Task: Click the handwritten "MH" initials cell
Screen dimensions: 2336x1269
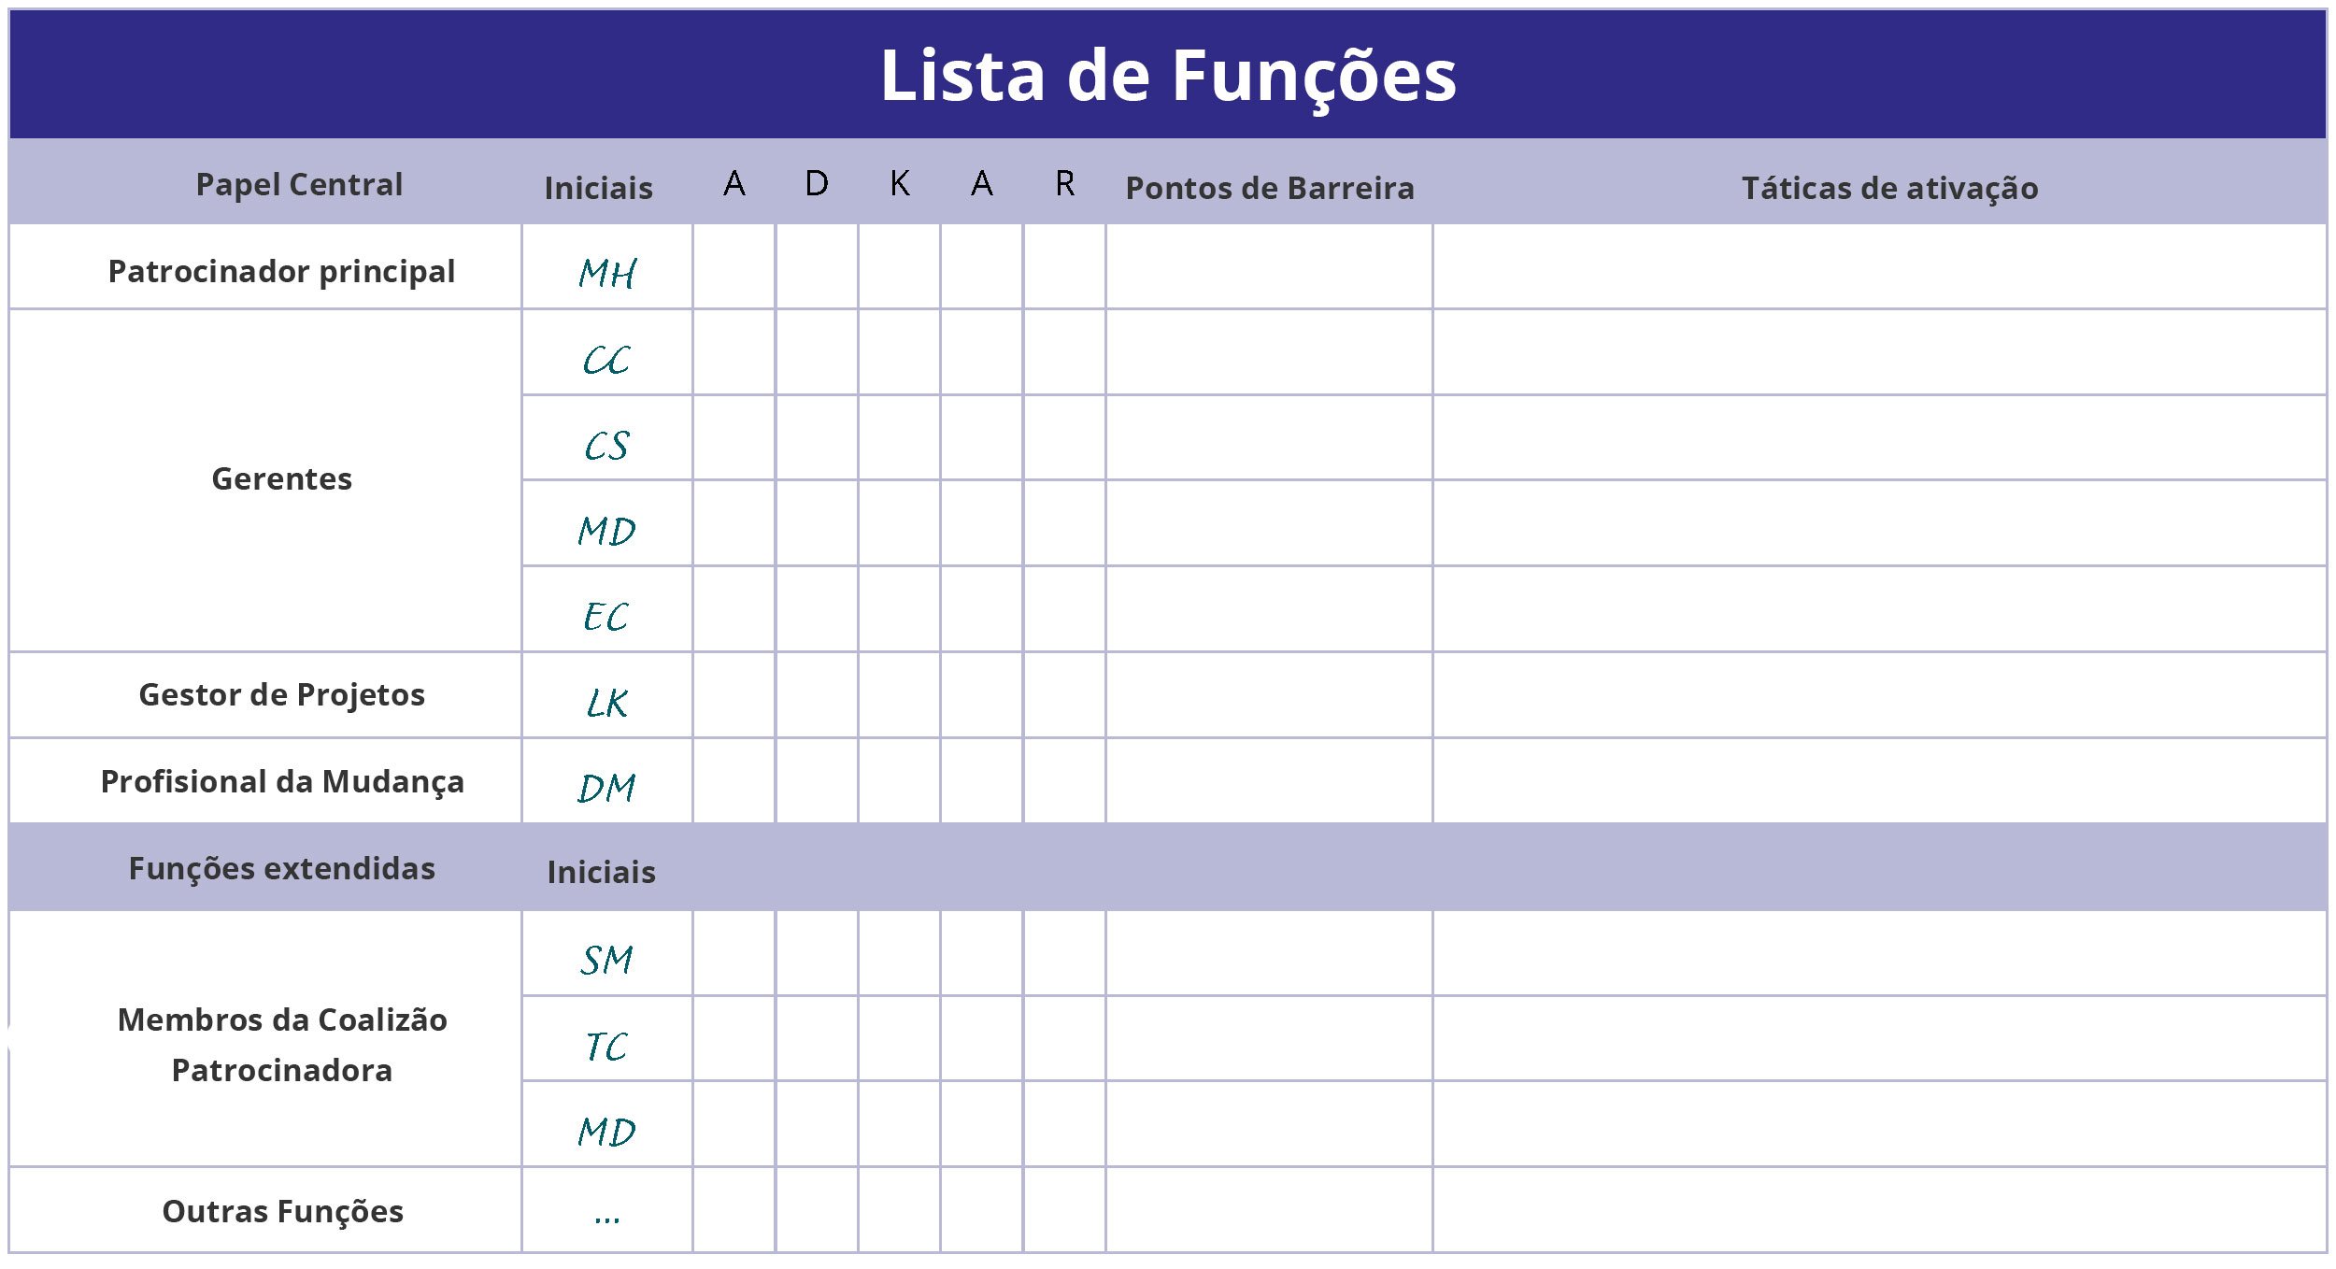Action: (x=607, y=274)
